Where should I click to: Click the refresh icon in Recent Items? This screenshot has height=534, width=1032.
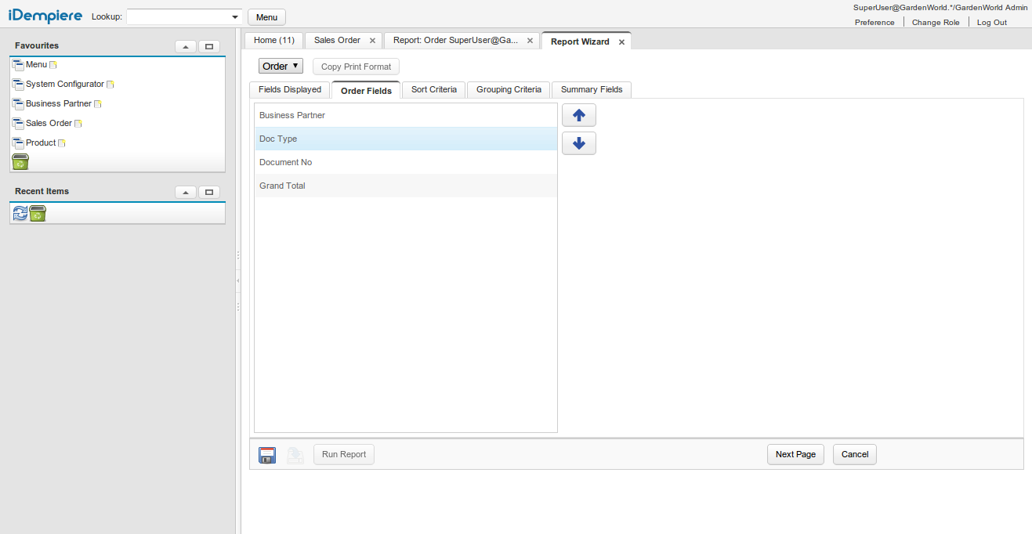point(20,213)
